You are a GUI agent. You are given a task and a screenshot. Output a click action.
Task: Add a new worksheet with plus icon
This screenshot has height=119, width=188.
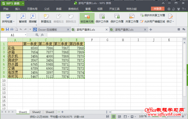click(62, 112)
